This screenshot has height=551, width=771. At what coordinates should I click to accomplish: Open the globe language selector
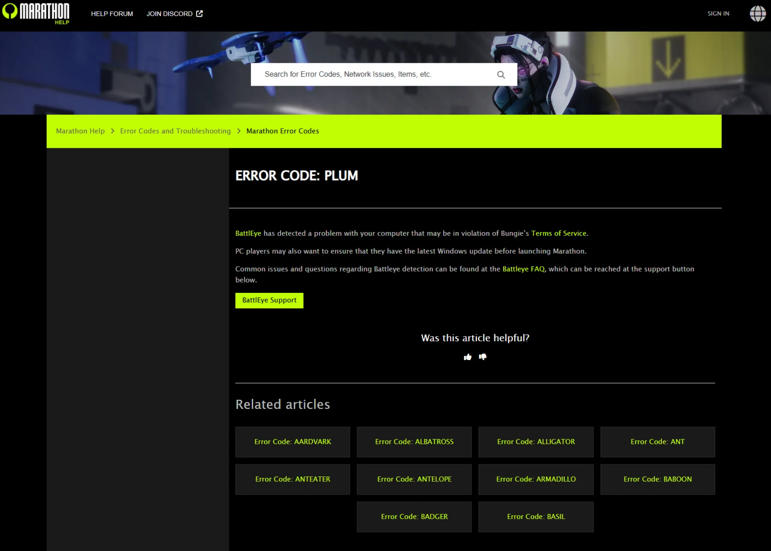coord(757,14)
